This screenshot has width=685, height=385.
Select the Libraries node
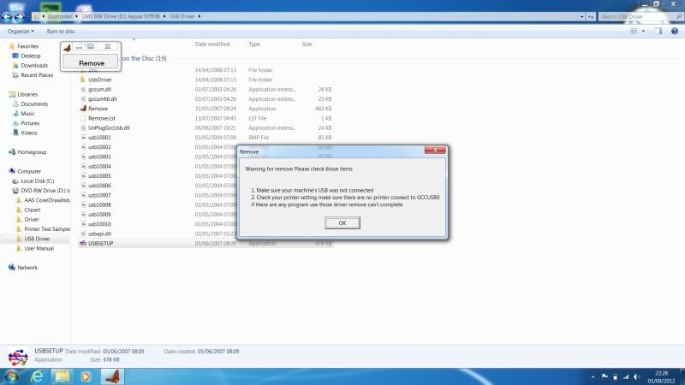tap(27, 94)
